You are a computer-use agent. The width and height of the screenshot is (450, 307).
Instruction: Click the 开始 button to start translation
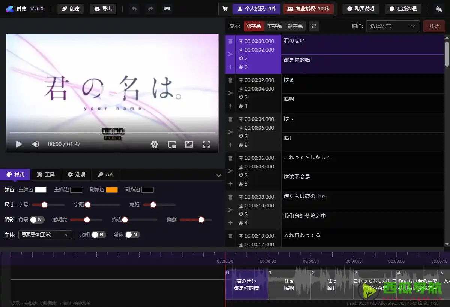(434, 26)
